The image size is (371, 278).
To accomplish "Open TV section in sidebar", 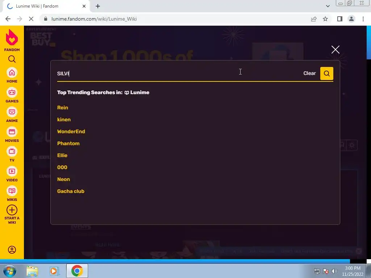I will [x=12, y=154].
